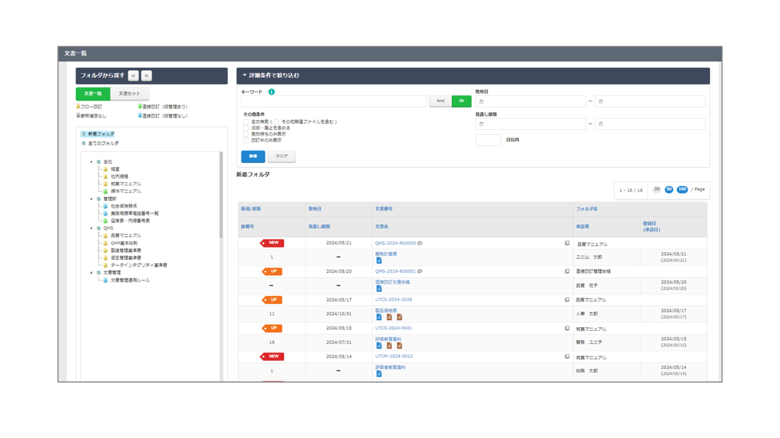Collapse the QMS folder tree node
The height and width of the screenshot is (438, 780).
coord(91,228)
